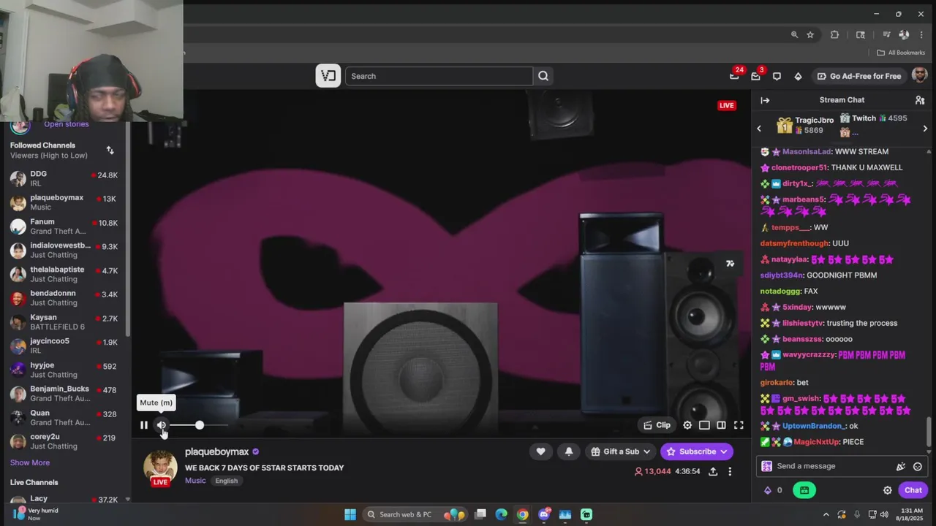
Task: Click the chat panel scrollbar
Action: 929,431
